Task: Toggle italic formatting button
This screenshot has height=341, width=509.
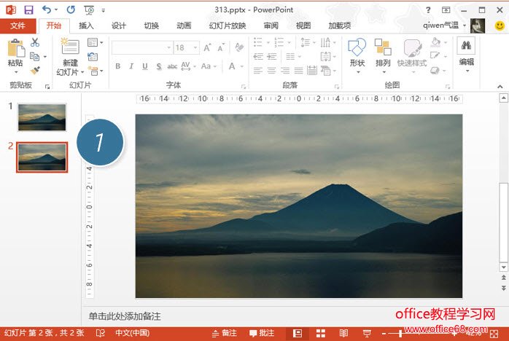Action: point(131,66)
